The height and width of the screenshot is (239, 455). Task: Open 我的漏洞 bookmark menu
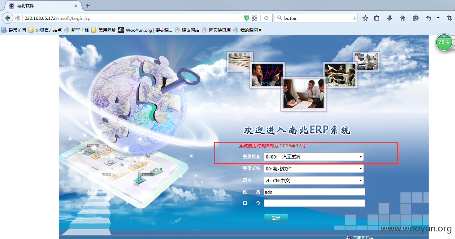click(x=248, y=30)
